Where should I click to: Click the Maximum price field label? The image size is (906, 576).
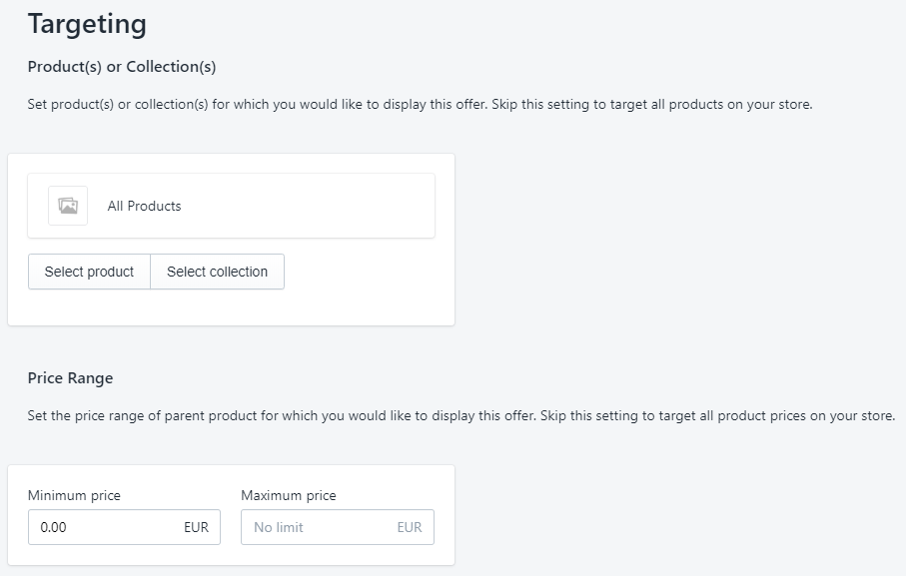[289, 495]
